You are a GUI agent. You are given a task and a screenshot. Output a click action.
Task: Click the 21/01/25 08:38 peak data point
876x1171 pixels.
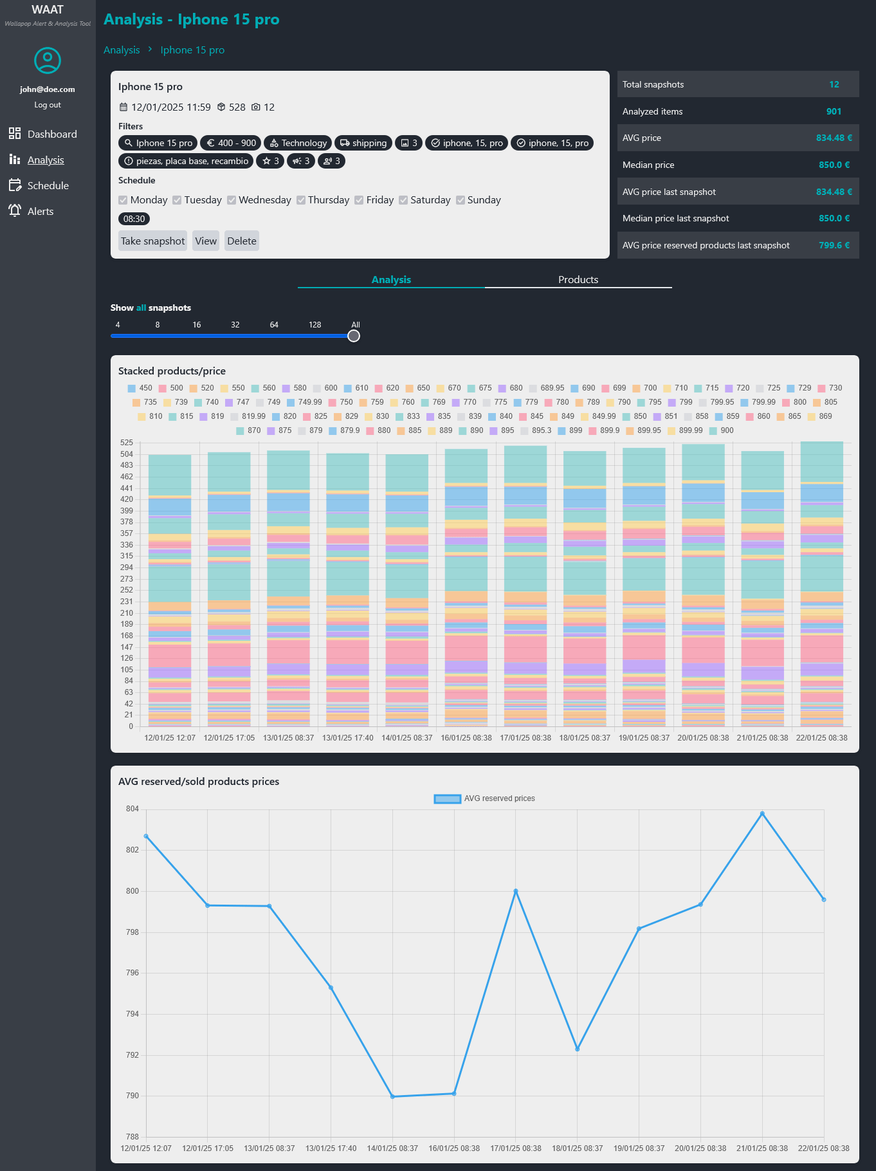tap(762, 813)
